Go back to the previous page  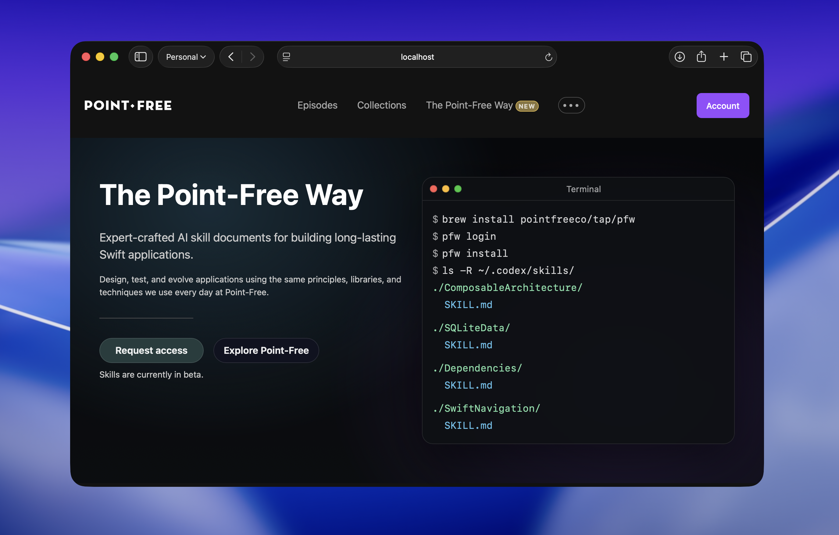pos(231,57)
